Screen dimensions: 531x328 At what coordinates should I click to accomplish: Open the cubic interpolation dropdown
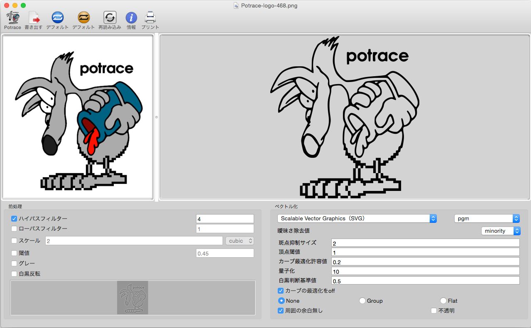[x=240, y=241]
